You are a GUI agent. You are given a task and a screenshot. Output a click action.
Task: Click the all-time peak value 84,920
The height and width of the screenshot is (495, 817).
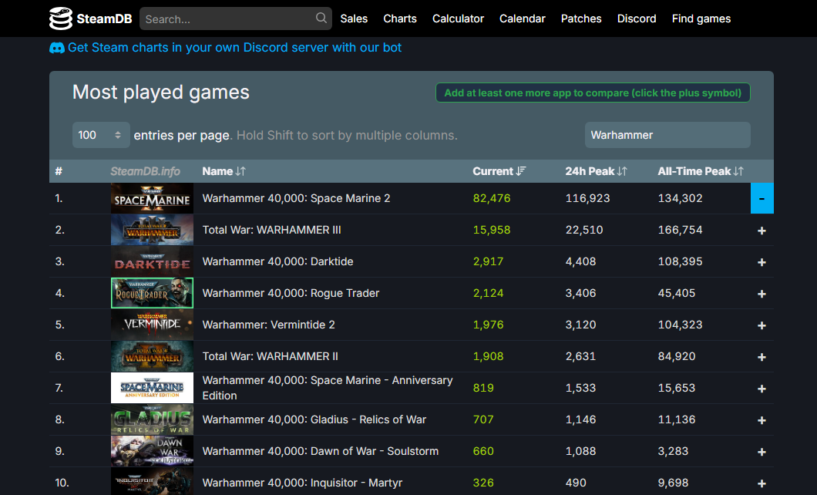(x=676, y=356)
